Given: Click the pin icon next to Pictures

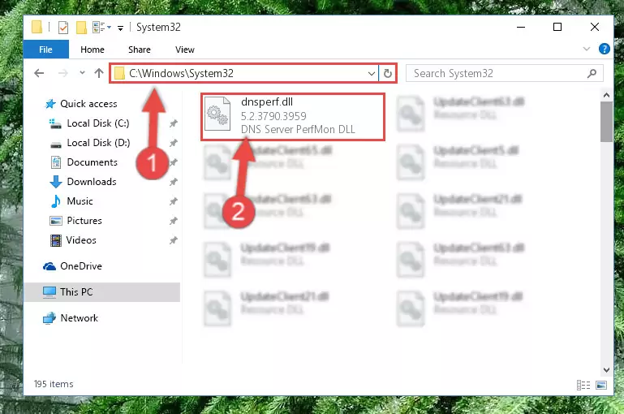Looking at the screenshot, I should 173,221.
